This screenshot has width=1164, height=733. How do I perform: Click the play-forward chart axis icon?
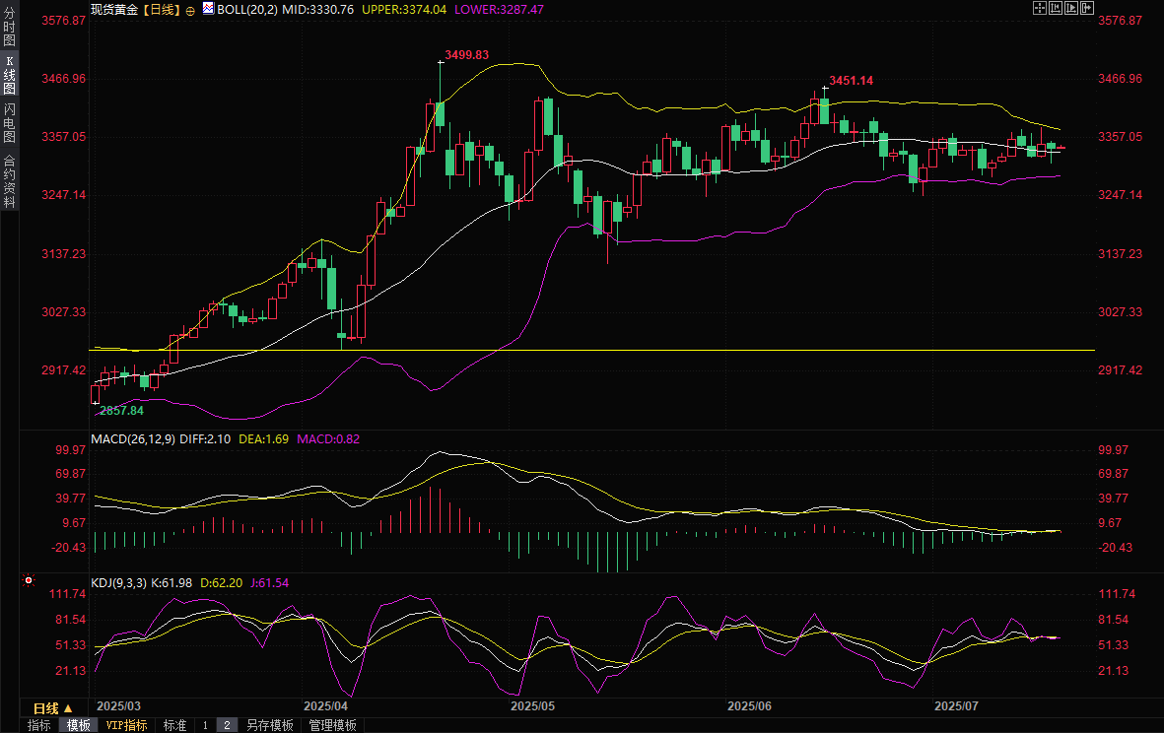1072,8
